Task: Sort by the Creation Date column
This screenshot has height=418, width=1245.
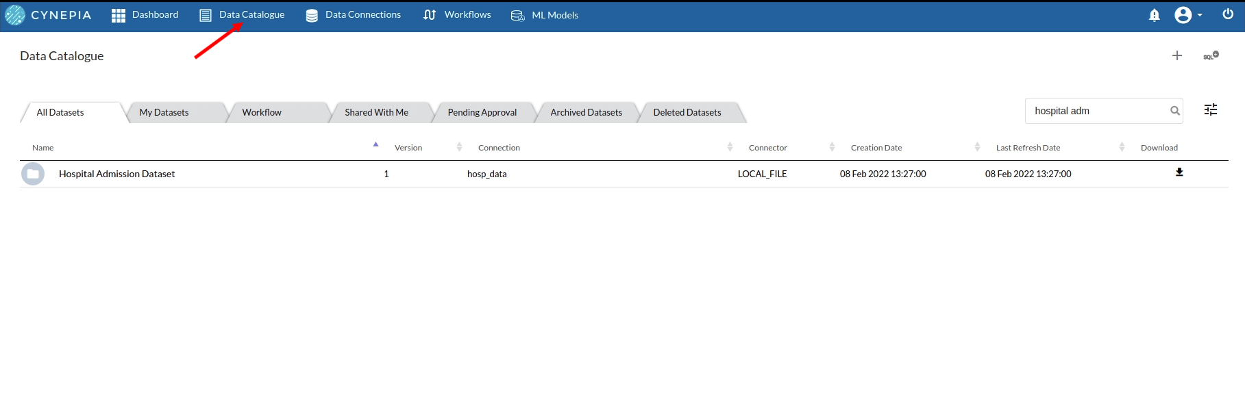Action: [977, 147]
